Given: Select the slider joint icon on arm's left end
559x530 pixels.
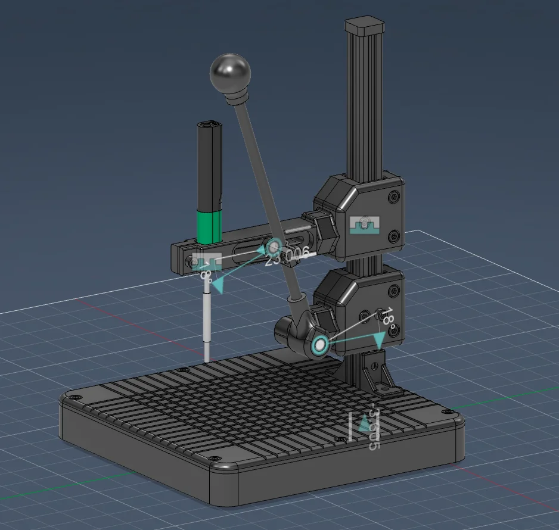Looking at the screenshot, I should (x=207, y=262).
